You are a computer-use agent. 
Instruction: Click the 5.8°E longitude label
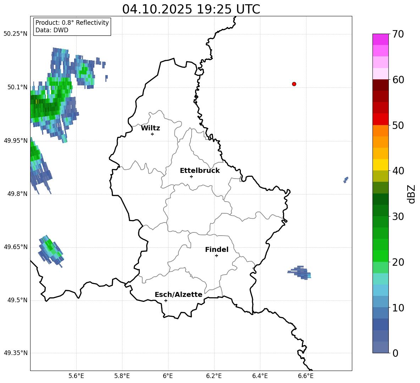pos(122,376)
